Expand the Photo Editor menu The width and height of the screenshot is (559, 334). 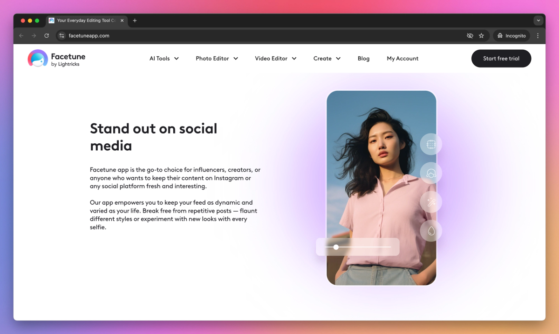(217, 59)
